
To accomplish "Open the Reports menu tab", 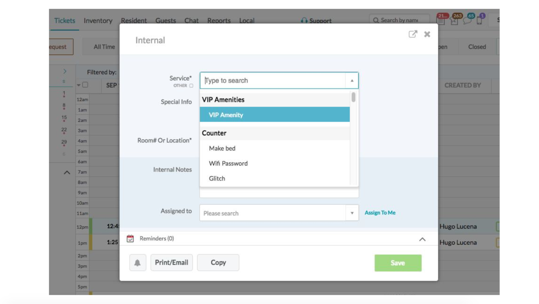I will 218,21.
